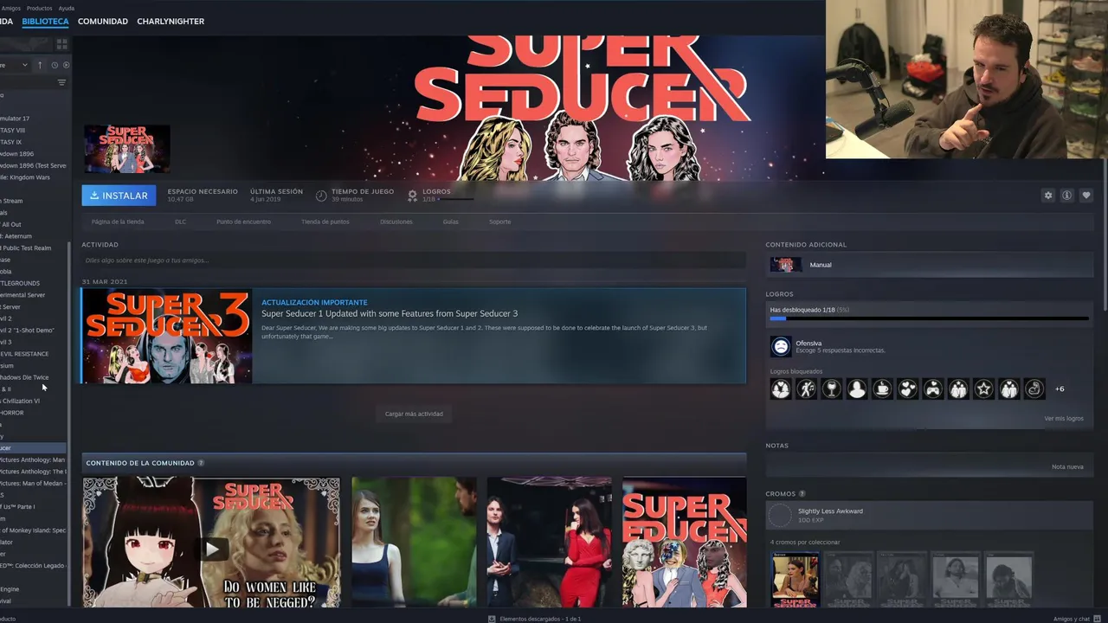The image size is (1108, 623).
Task: Click the wine glass locked achievement icon
Action: [x=831, y=389]
